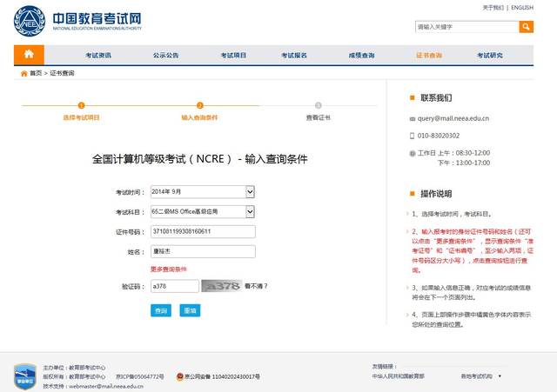
Task: Click the breadcrumb home icon
Action: [x=23, y=73]
